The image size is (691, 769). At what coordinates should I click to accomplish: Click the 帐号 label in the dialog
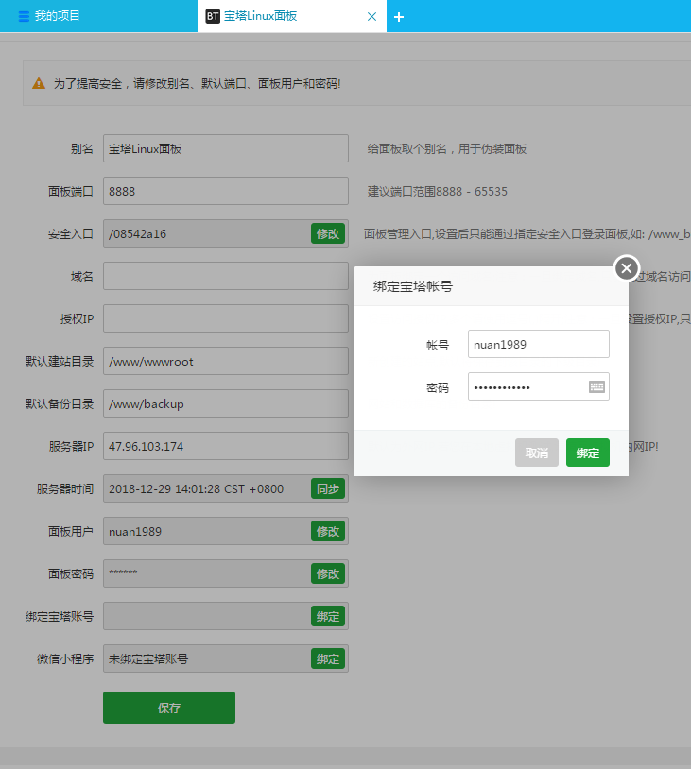coord(438,345)
